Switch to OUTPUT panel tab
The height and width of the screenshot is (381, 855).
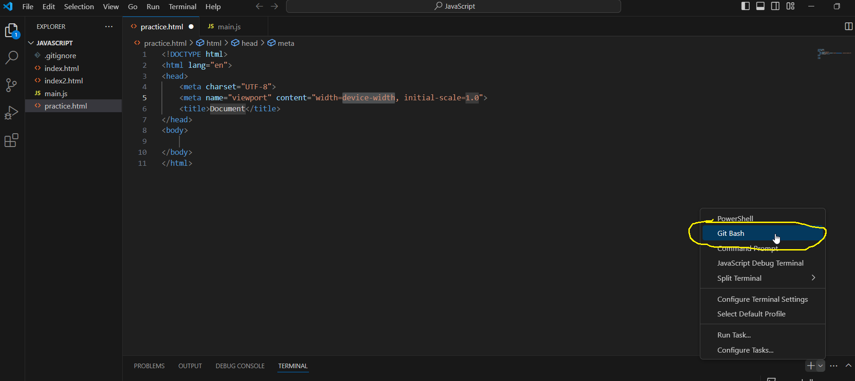point(190,366)
